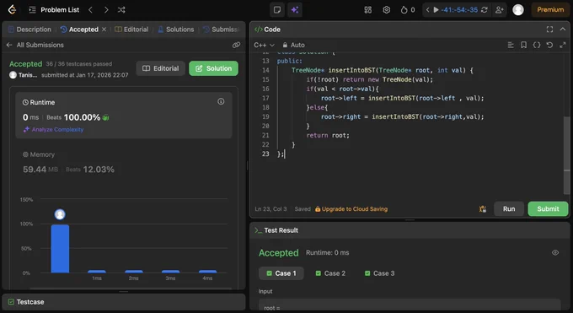The image size is (573, 313).
Task: Click the bookmark icon in code toolbar
Action: pyautogui.click(x=523, y=45)
